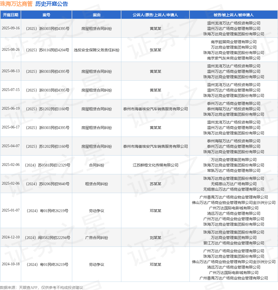The height and width of the screenshot is (290, 278).
Task: Click the 历史开庭公告 heading
Action: click(x=52, y=4)
